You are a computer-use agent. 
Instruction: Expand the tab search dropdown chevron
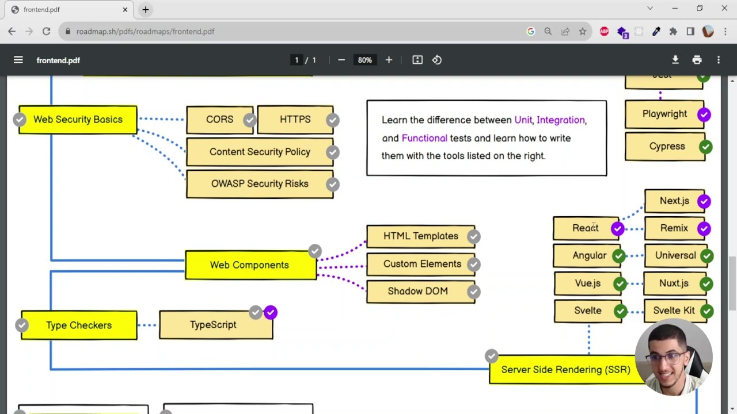point(650,9)
